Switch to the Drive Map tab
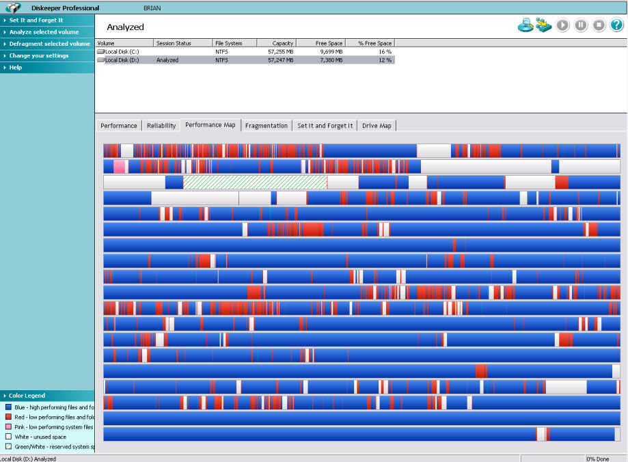The image size is (628, 462). point(377,126)
